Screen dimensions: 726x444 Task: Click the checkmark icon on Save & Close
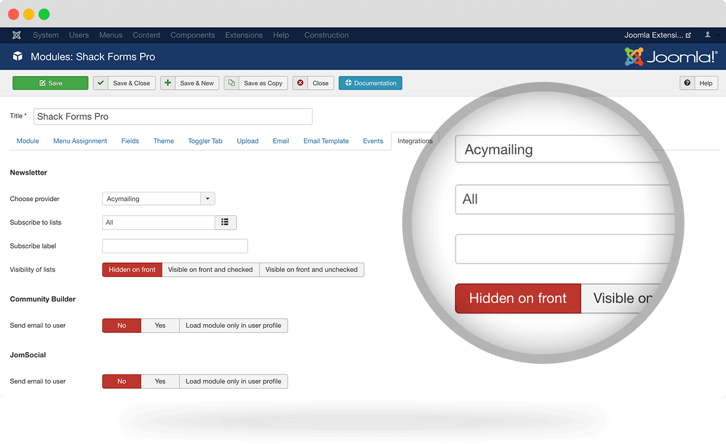pyautogui.click(x=100, y=83)
